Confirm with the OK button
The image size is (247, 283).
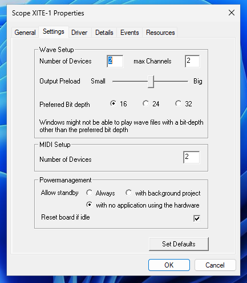click(x=169, y=265)
